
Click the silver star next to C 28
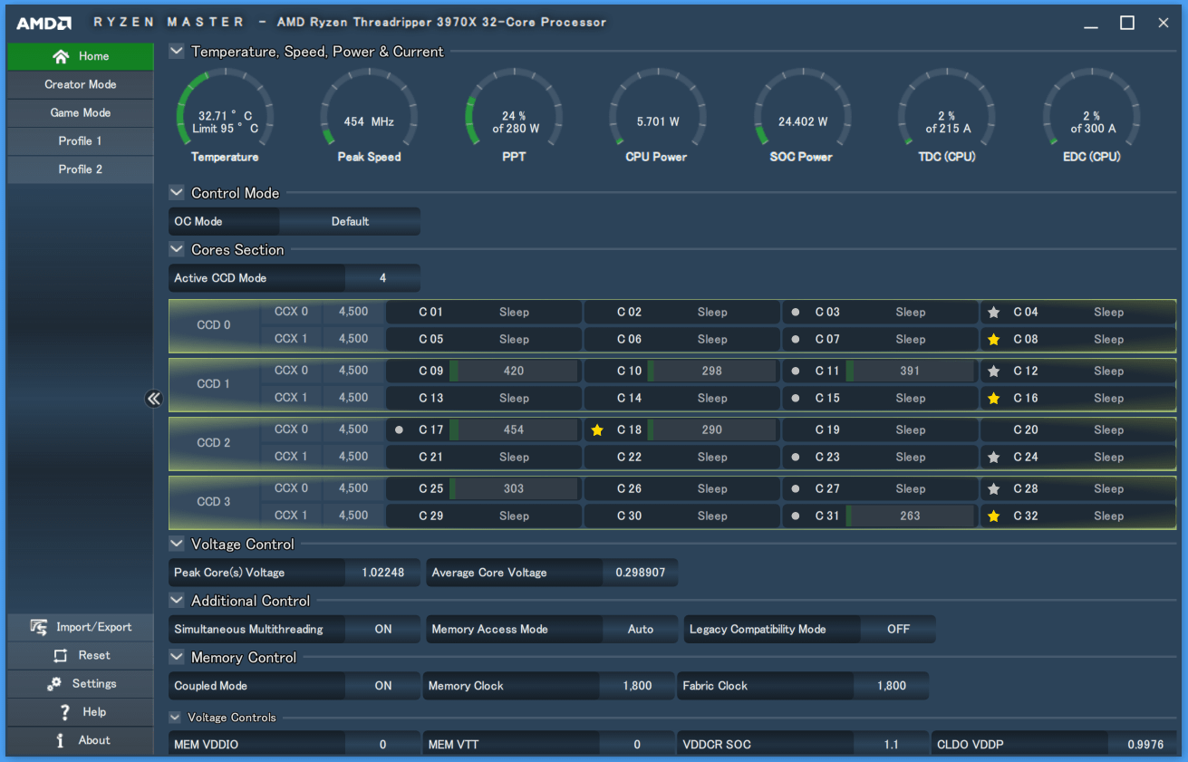(x=994, y=489)
